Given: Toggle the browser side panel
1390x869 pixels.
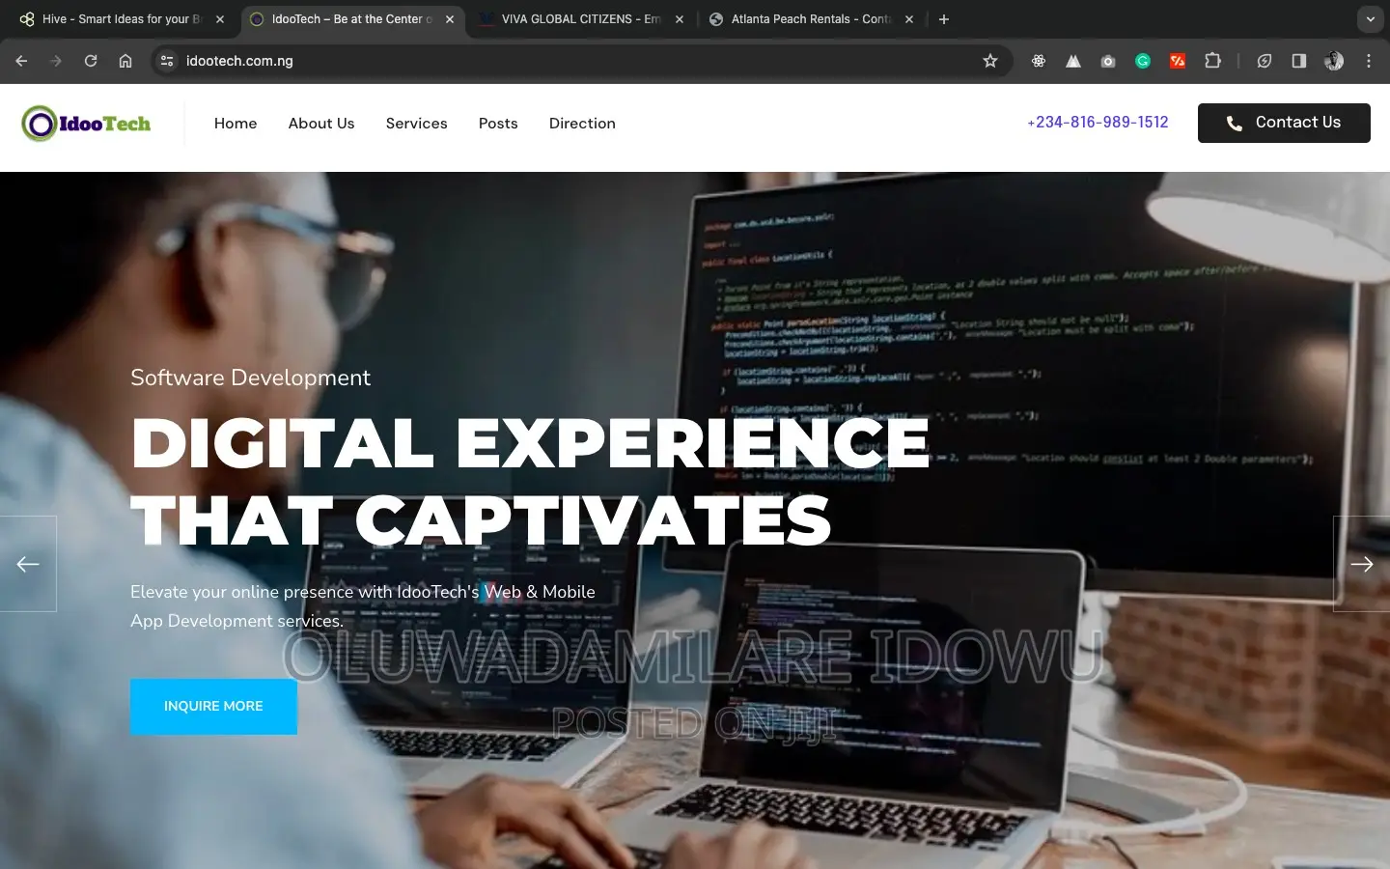Looking at the screenshot, I should coord(1299,61).
